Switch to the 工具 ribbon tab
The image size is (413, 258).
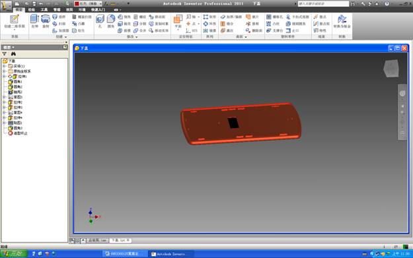coord(44,10)
